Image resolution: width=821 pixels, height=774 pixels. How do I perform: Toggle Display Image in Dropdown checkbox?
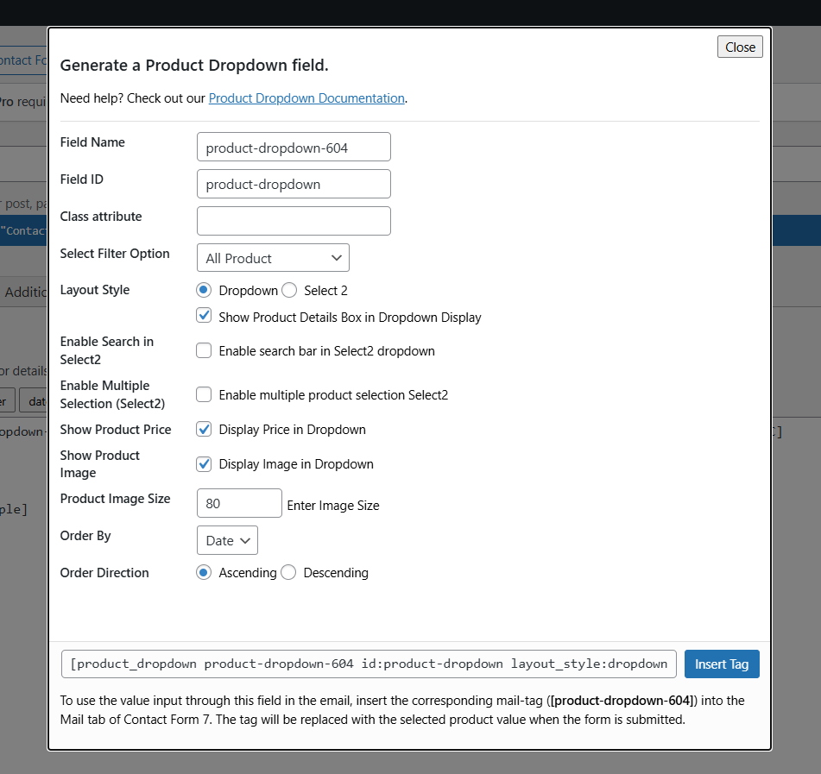(x=204, y=464)
